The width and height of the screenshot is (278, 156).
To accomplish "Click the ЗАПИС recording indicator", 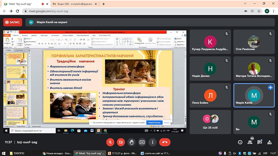I will [x=13, y=22].
